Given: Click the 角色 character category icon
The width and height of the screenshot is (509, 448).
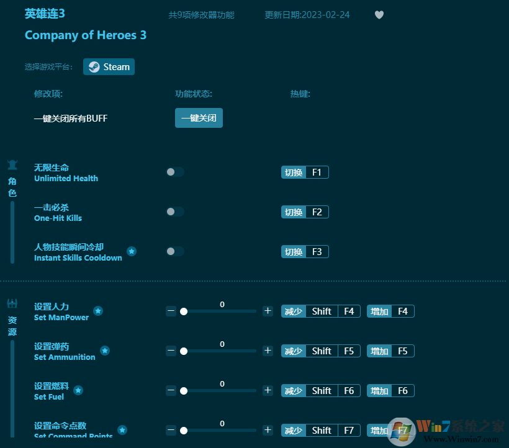Looking at the screenshot, I should coord(12,165).
